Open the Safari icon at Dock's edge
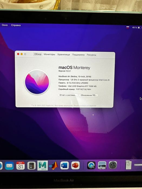142x189 pixels. pos(1,166)
